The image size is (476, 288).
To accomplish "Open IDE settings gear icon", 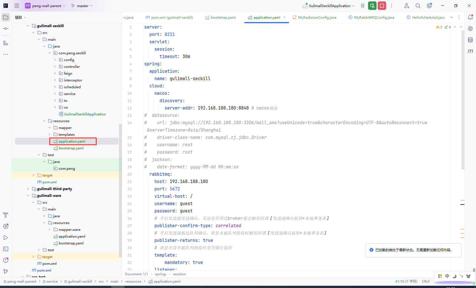I will [429, 6].
